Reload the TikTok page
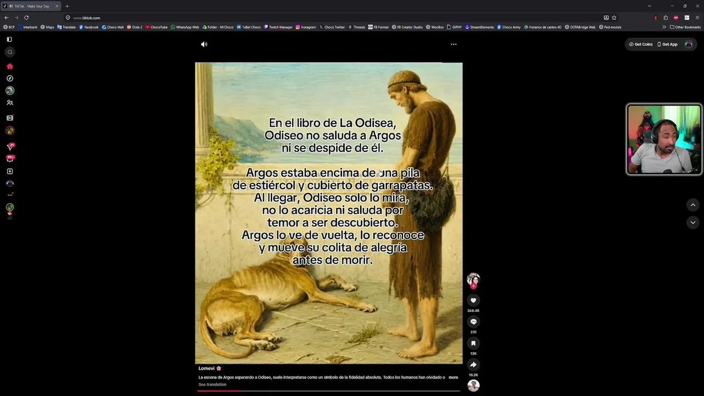704x396 pixels. pyautogui.click(x=26, y=18)
